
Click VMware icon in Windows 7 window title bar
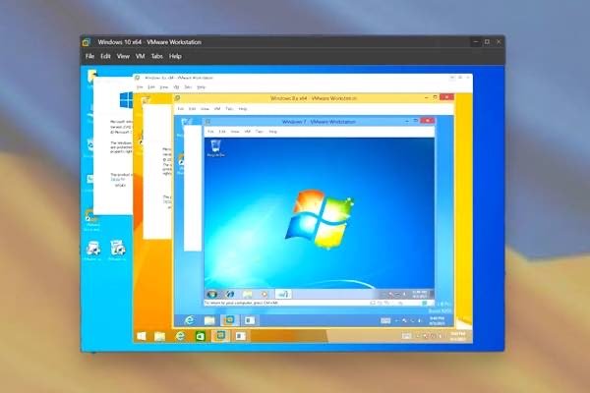(207, 122)
